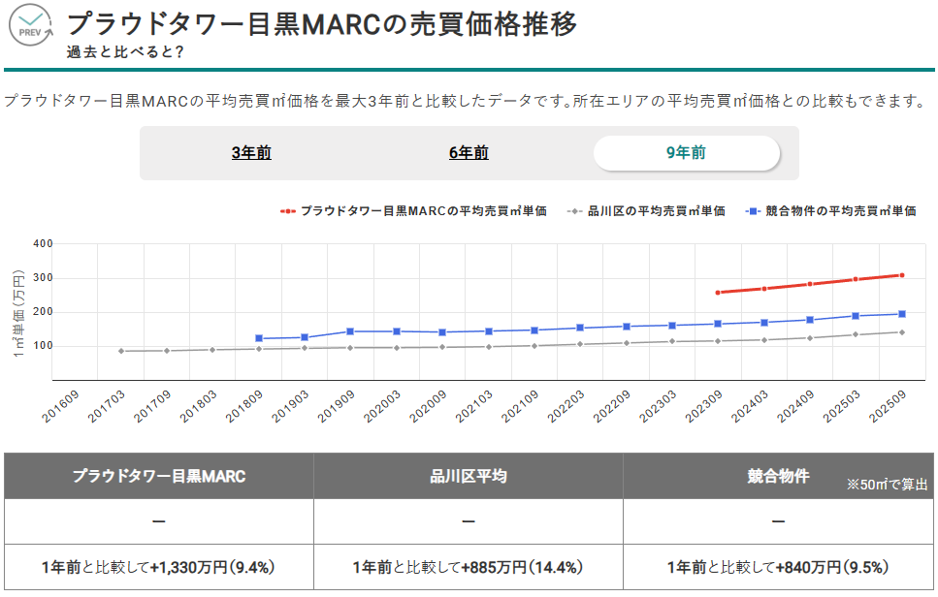Click the last red data point at 202509
The width and height of the screenshot is (938, 597).
(x=902, y=275)
